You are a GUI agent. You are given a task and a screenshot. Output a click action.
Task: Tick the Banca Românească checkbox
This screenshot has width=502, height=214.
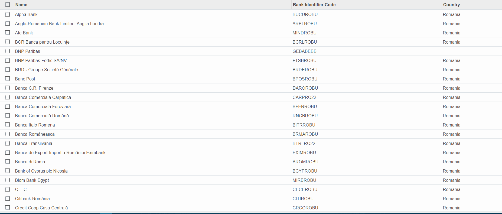7,134
